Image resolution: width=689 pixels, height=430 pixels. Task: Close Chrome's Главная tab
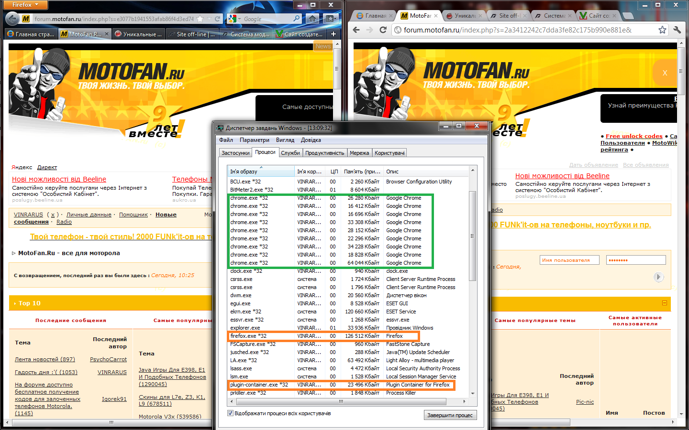pos(390,16)
